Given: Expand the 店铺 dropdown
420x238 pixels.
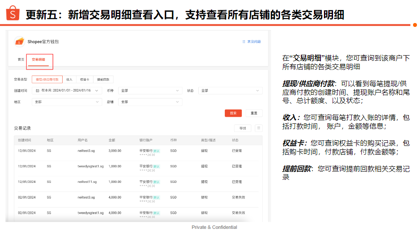Looking at the screenshot, I should click(150, 102).
